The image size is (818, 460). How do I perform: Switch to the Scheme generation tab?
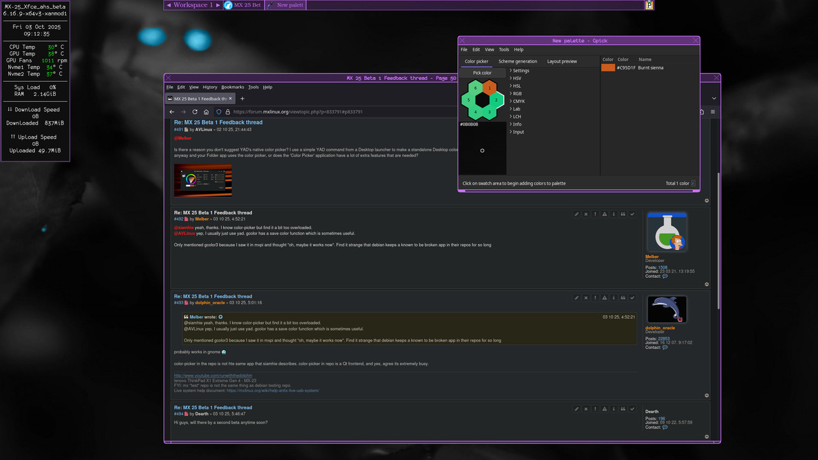click(518, 61)
